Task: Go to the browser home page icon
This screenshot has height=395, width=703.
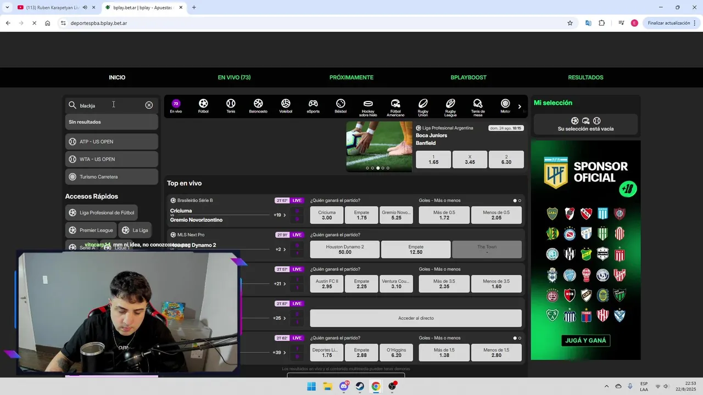Action: [x=48, y=23]
